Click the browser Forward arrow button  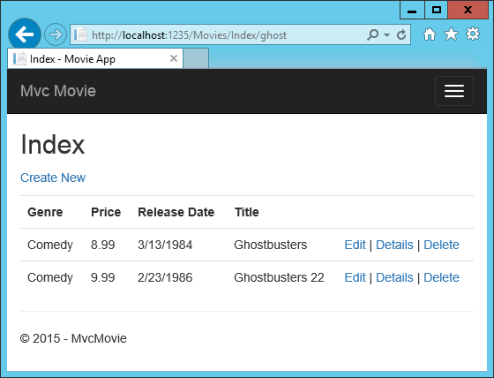point(56,34)
